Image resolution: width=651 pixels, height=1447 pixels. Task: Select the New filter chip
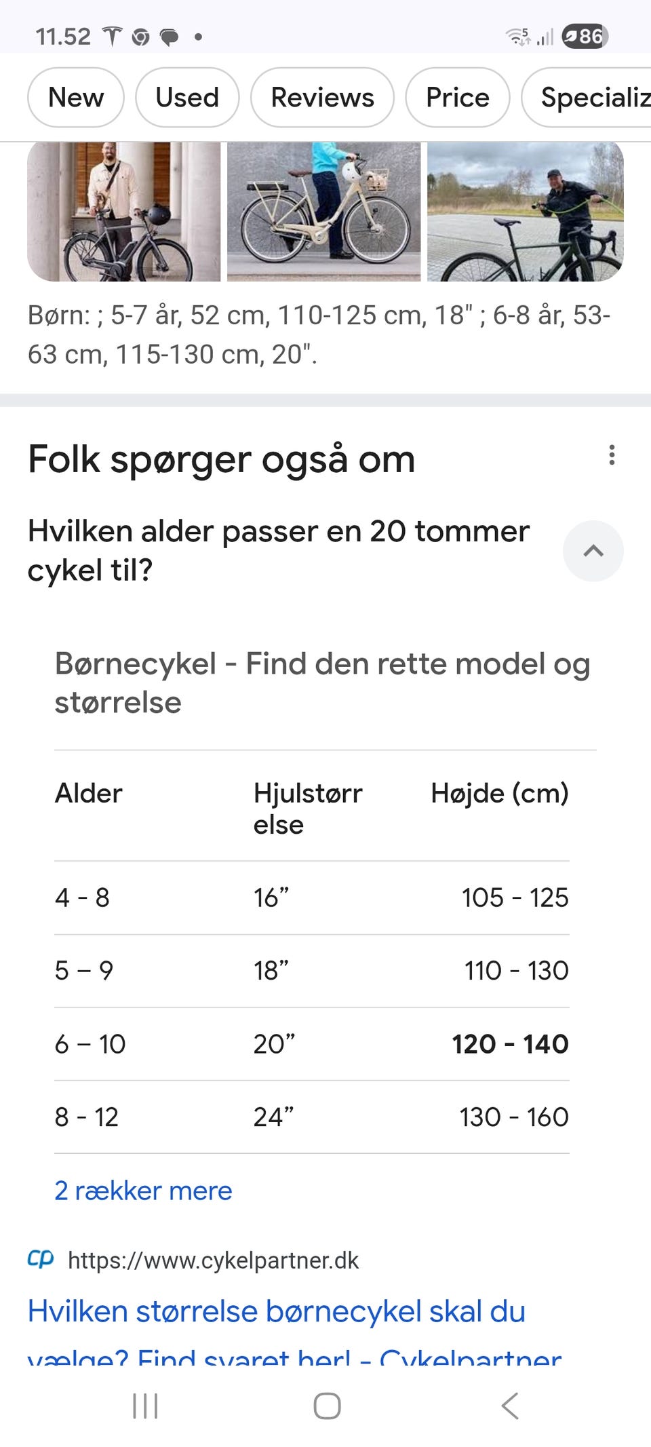click(76, 98)
